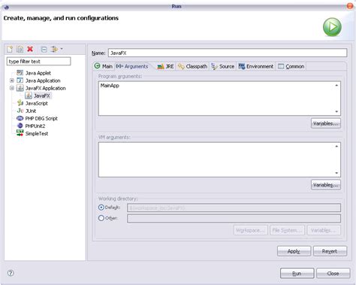Click the Workspace... button
The height and width of the screenshot is (285, 356).
point(251,230)
